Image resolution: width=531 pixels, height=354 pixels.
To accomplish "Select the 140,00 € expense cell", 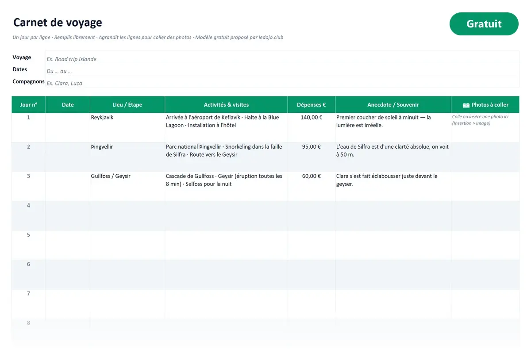I will [311, 127].
